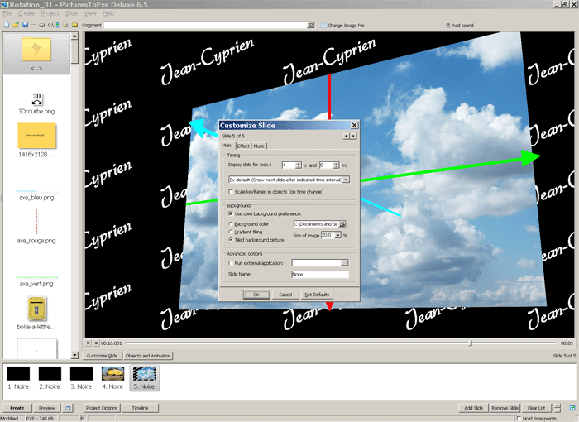
Task: Go to next slide arrow in Customize Slide
Action: tap(353, 136)
